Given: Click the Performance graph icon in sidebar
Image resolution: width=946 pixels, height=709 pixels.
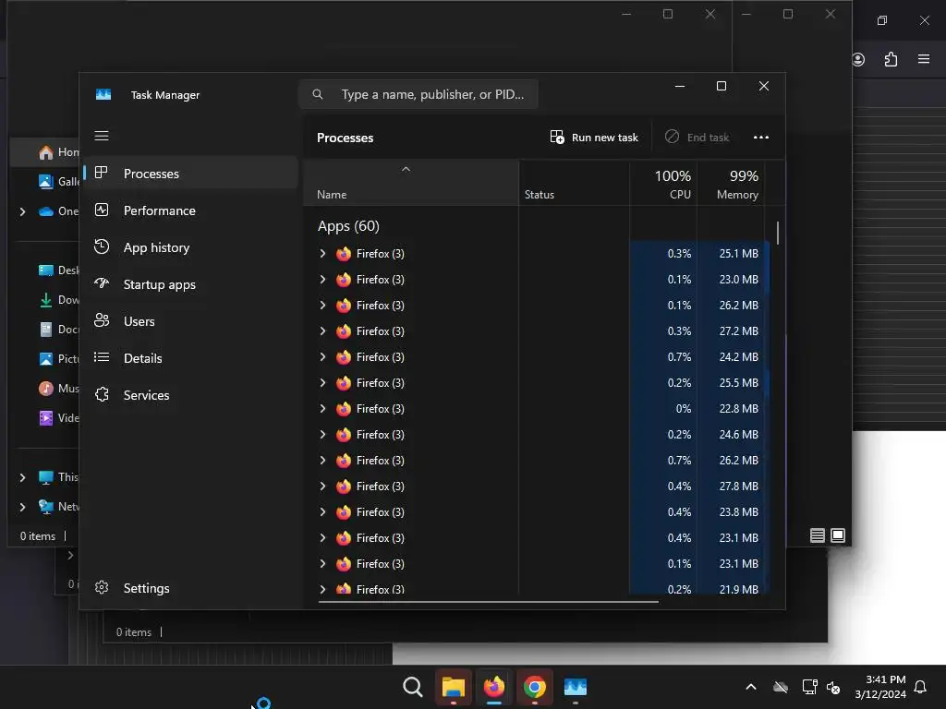Looking at the screenshot, I should [102, 210].
